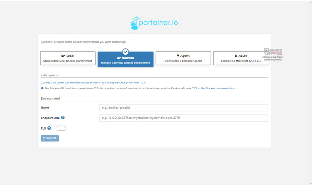Click the Windows logo icon on Azure
The image size is (312, 185).
click(x=236, y=56)
